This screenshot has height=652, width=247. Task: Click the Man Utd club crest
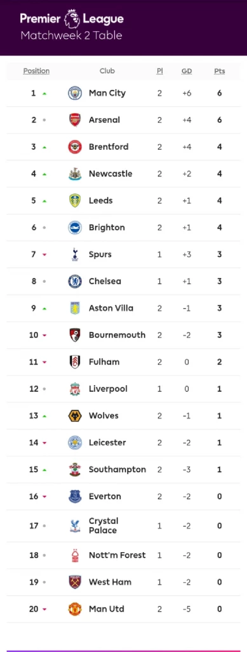click(75, 609)
